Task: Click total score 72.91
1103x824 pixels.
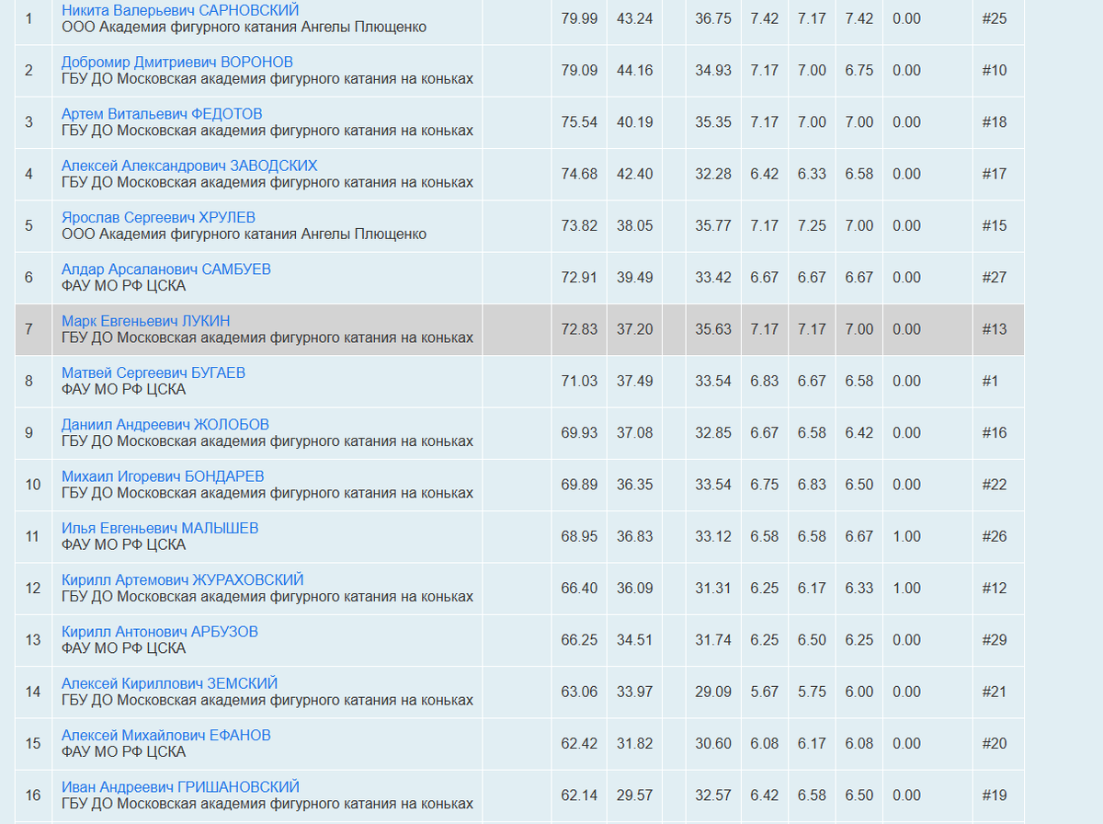Action: click(579, 278)
